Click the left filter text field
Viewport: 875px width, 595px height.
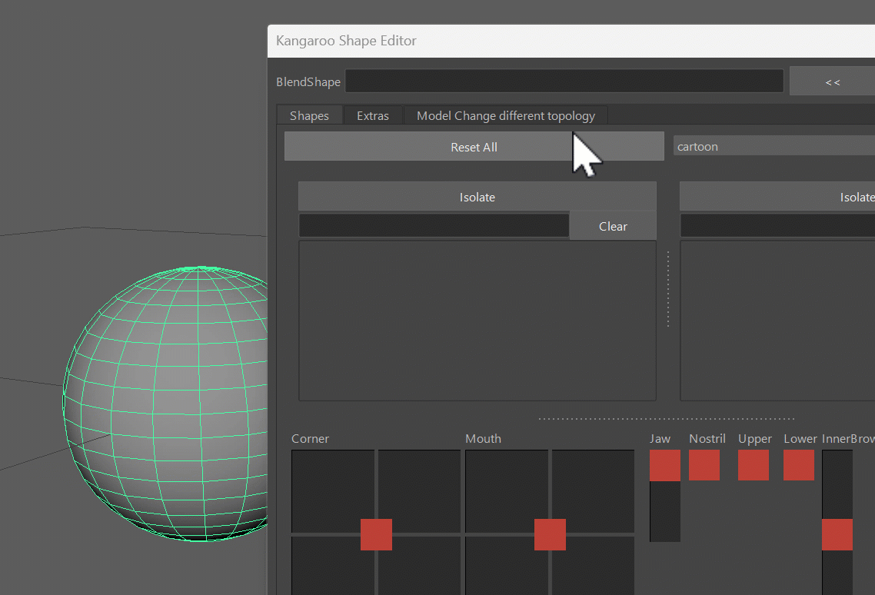click(x=434, y=226)
